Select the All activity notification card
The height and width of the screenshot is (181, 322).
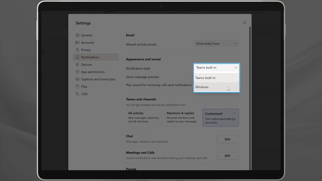(144, 118)
